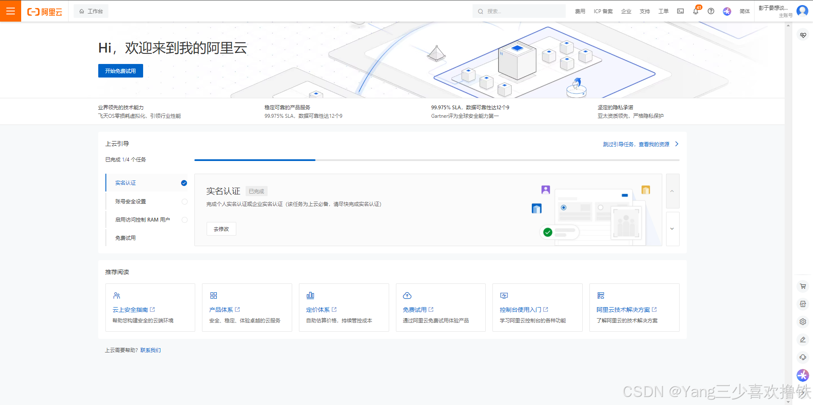813x405 pixels.
Task: Click the 控制台使用入门 monitor icon
Action: coord(504,295)
